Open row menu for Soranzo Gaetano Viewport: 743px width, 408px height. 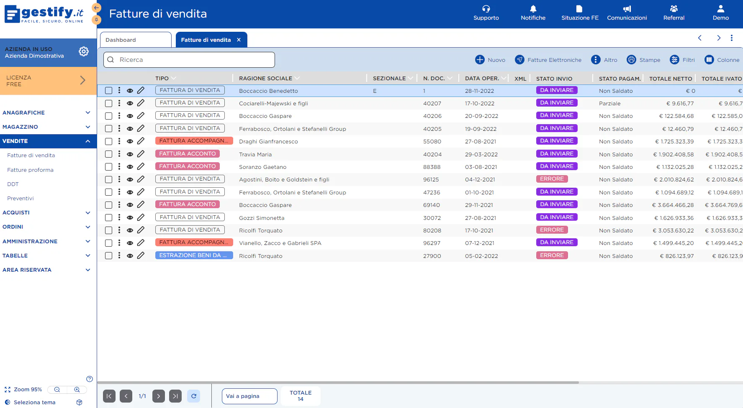119,166
